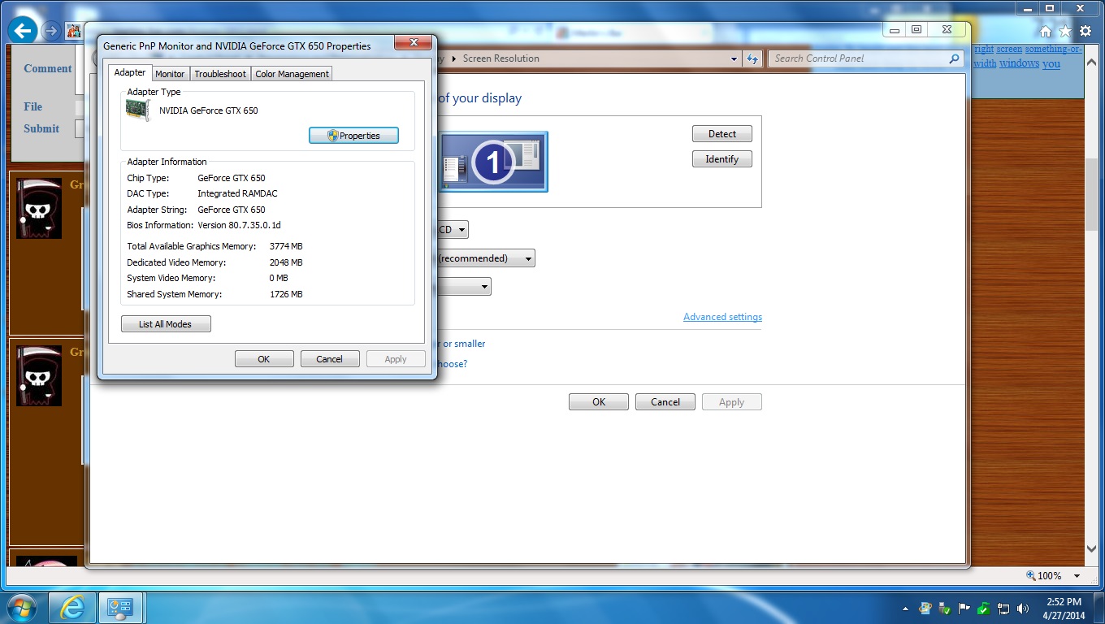The height and width of the screenshot is (624, 1105).
Task: Select the monitor 1 display thumbnail
Action: 494,162
